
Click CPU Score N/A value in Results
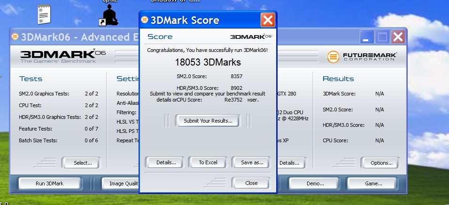point(379,140)
